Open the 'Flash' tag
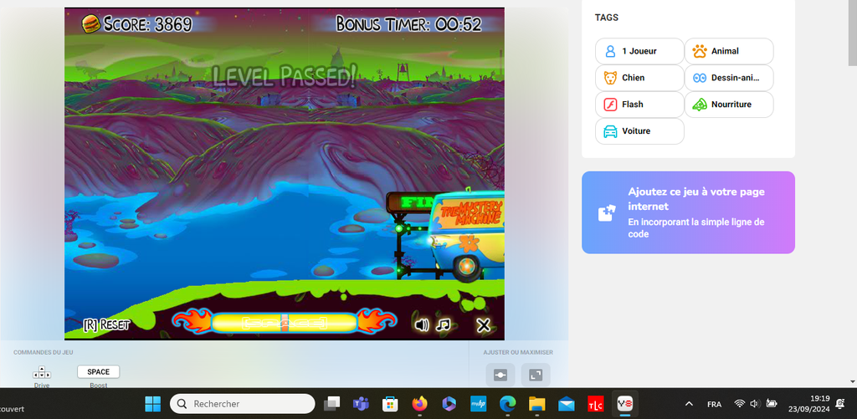 point(639,105)
